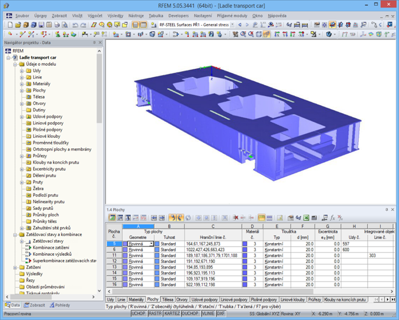This screenshot has width=399, height=320.
Task: Undo the last action
Action: coord(75,24)
